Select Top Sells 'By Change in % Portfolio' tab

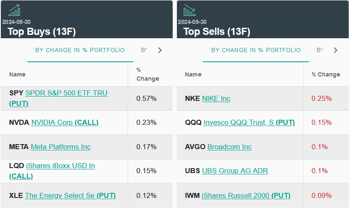[x=256, y=50]
